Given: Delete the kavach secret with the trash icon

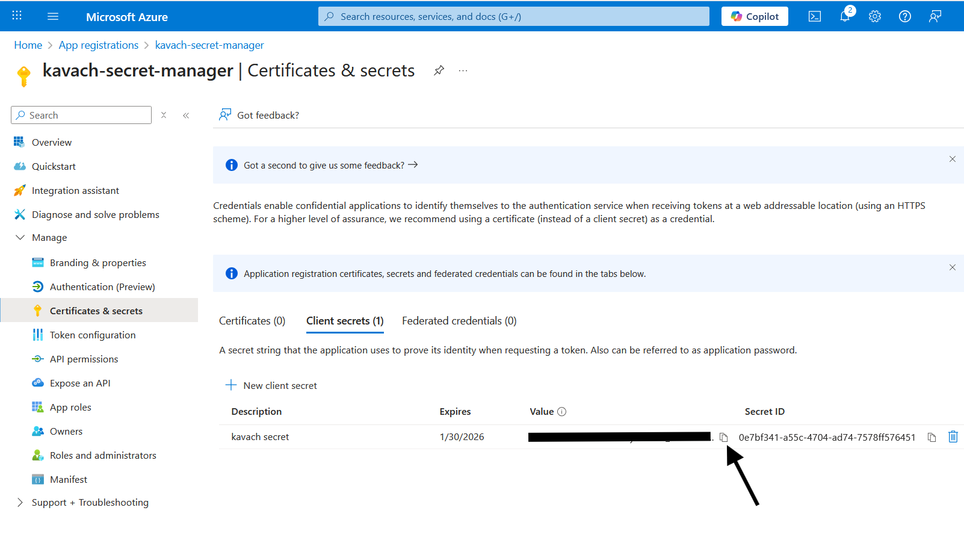Looking at the screenshot, I should click(953, 436).
